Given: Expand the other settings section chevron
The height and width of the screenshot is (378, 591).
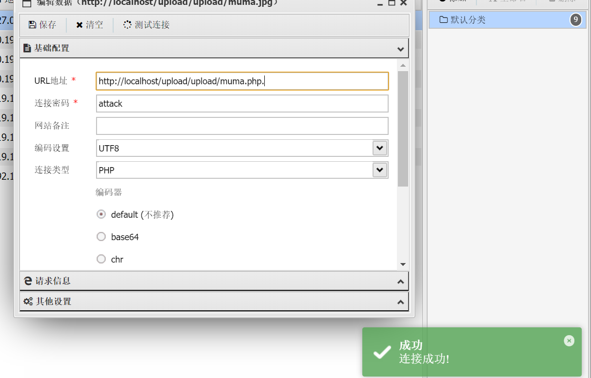Looking at the screenshot, I should [x=400, y=302].
